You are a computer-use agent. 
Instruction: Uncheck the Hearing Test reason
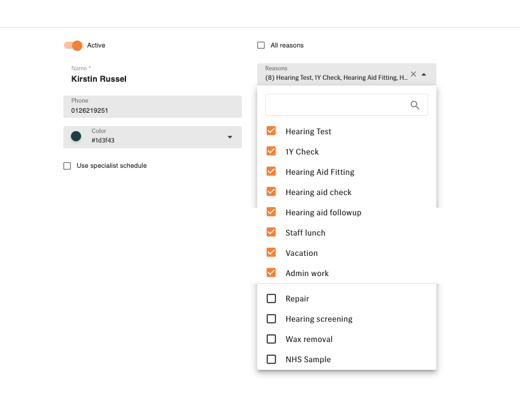point(271,131)
